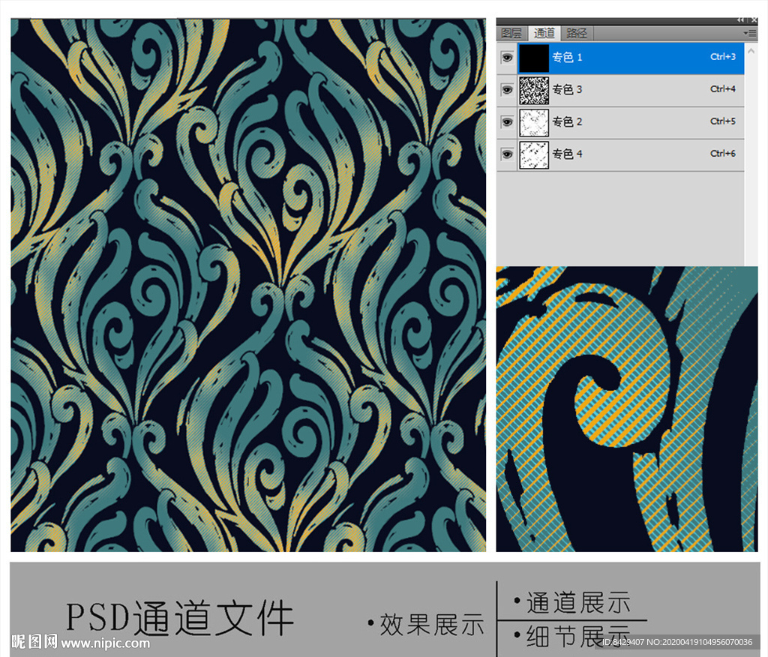Select the 专色 4 channel name
768x657 pixels.
pos(567,154)
